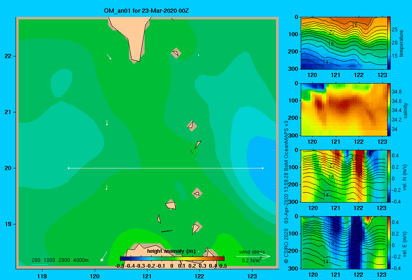Click the '34.8' tick on salinity scale

pos(396,92)
